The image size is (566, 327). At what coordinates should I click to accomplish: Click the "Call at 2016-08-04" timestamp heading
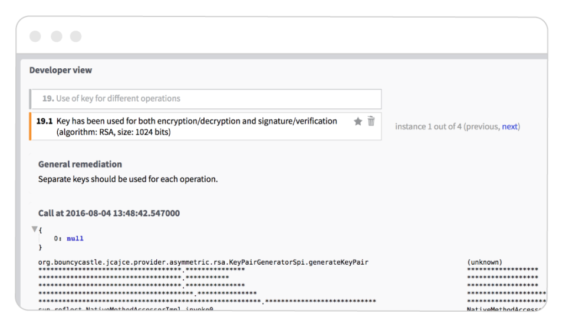pyautogui.click(x=109, y=213)
